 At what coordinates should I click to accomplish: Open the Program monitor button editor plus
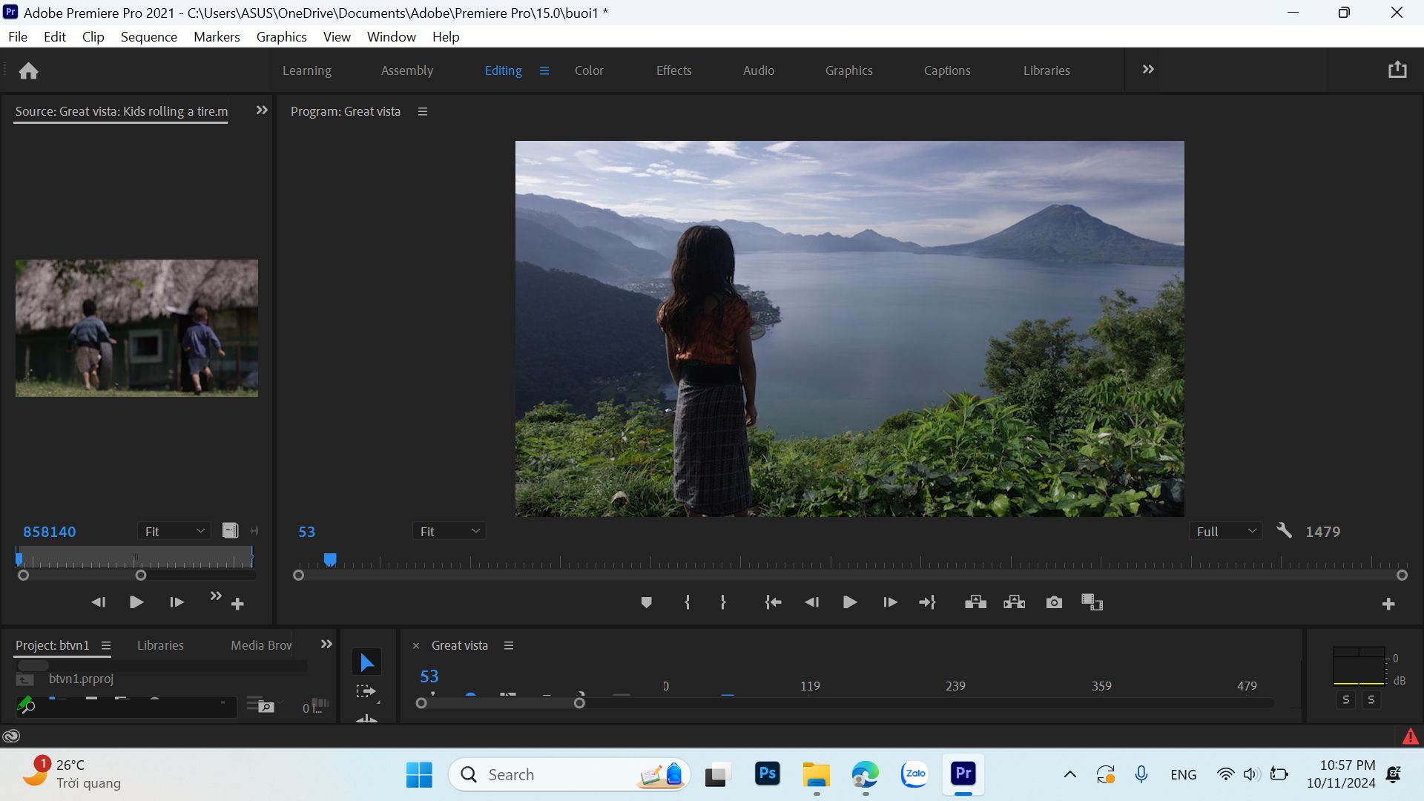tap(1388, 604)
